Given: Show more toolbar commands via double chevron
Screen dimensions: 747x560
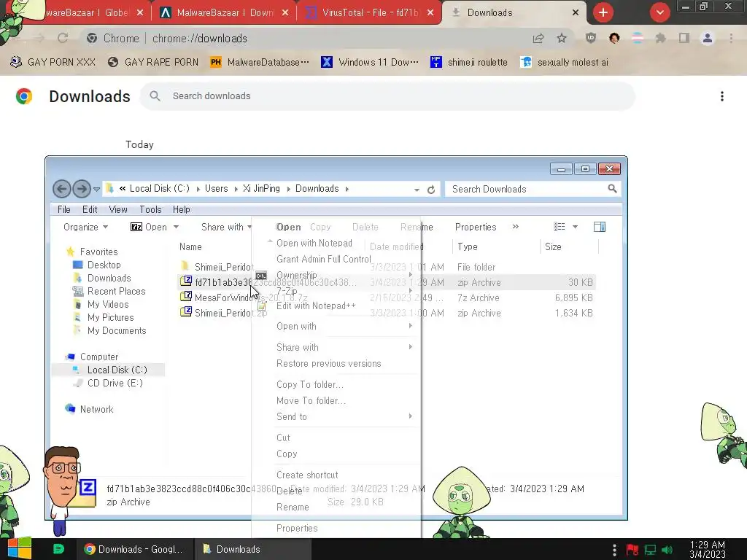Looking at the screenshot, I should point(516,227).
